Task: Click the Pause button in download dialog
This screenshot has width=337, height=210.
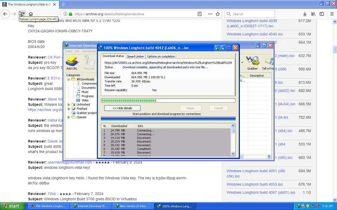Action: tap(190, 108)
